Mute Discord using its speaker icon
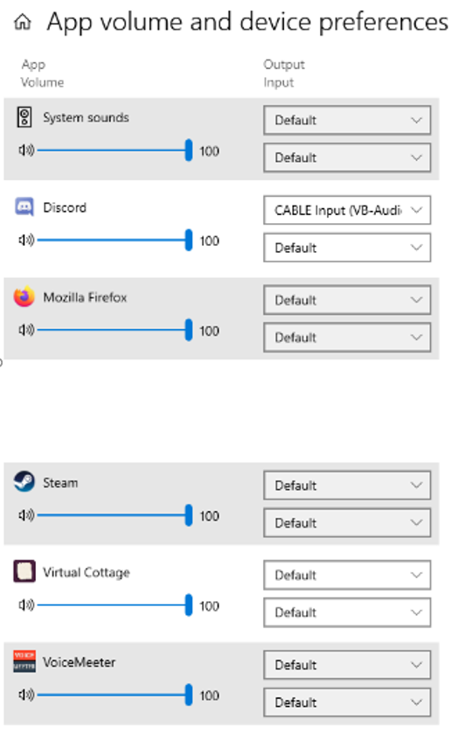 [x=26, y=240]
